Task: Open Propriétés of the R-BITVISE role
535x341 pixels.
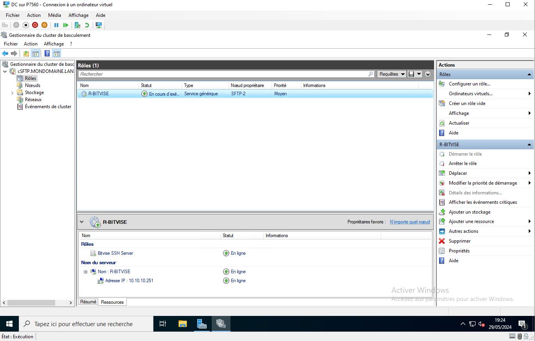Action: point(459,251)
